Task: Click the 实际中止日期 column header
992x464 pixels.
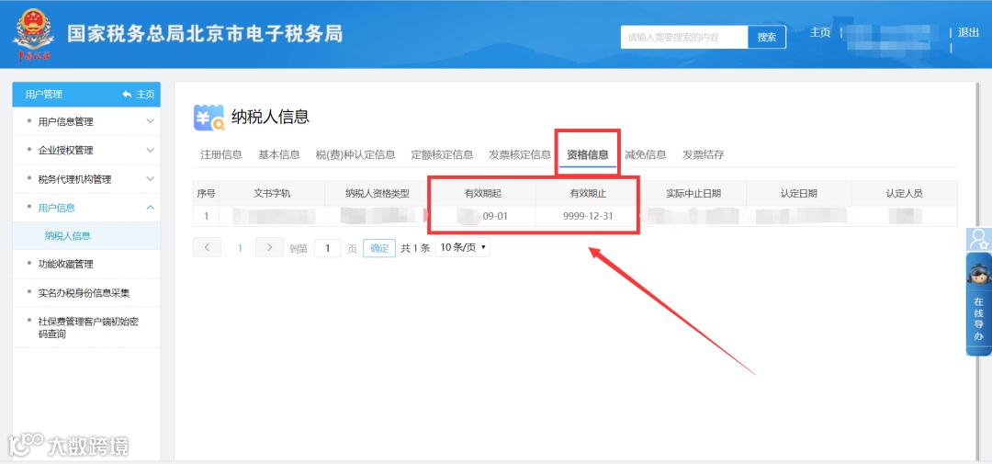Action: point(693,193)
